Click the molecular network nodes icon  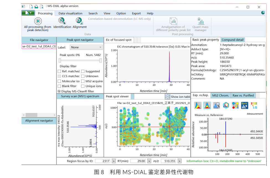tap(235, 105)
